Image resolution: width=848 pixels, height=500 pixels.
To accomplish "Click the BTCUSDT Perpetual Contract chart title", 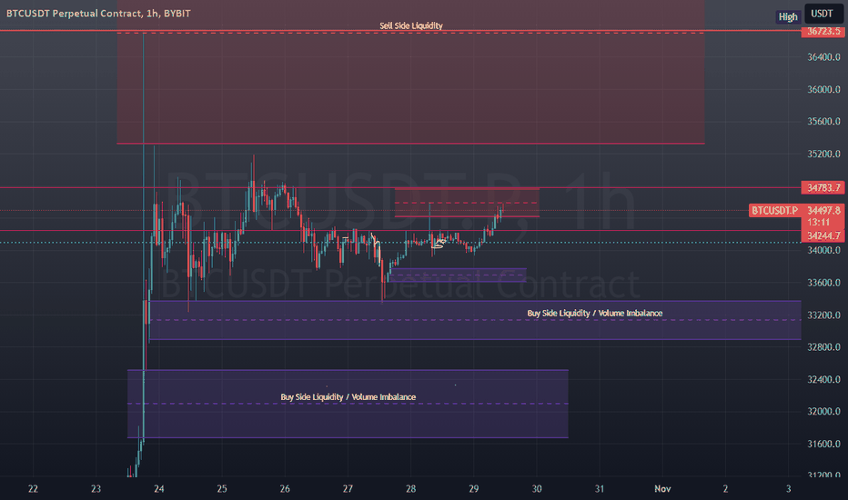I will tap(98, 14).
